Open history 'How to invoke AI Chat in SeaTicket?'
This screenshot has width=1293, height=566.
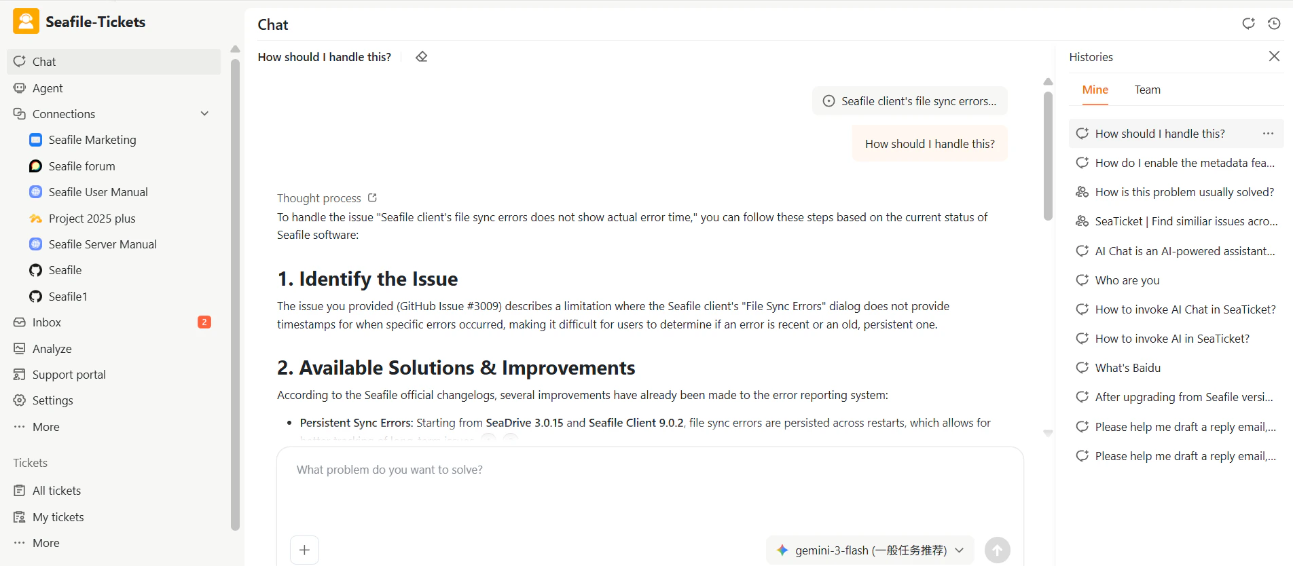1176,309
